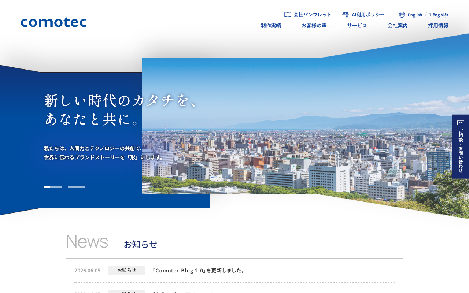469x293 pixels.
Task: Click the AI policy network icon
Action: pos(346,15)
